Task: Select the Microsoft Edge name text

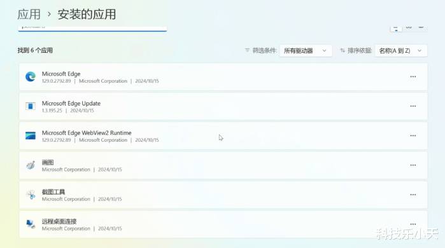Action: [61, 74]
